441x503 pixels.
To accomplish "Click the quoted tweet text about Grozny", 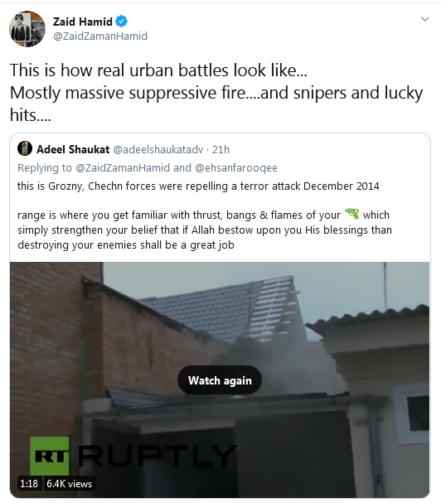I will point(198,186).
